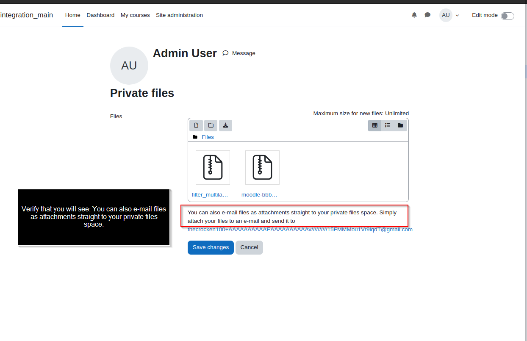The image size is (527, 341).
Task: Expand the user menu dropdown arrow
Action: click(457, 16)
